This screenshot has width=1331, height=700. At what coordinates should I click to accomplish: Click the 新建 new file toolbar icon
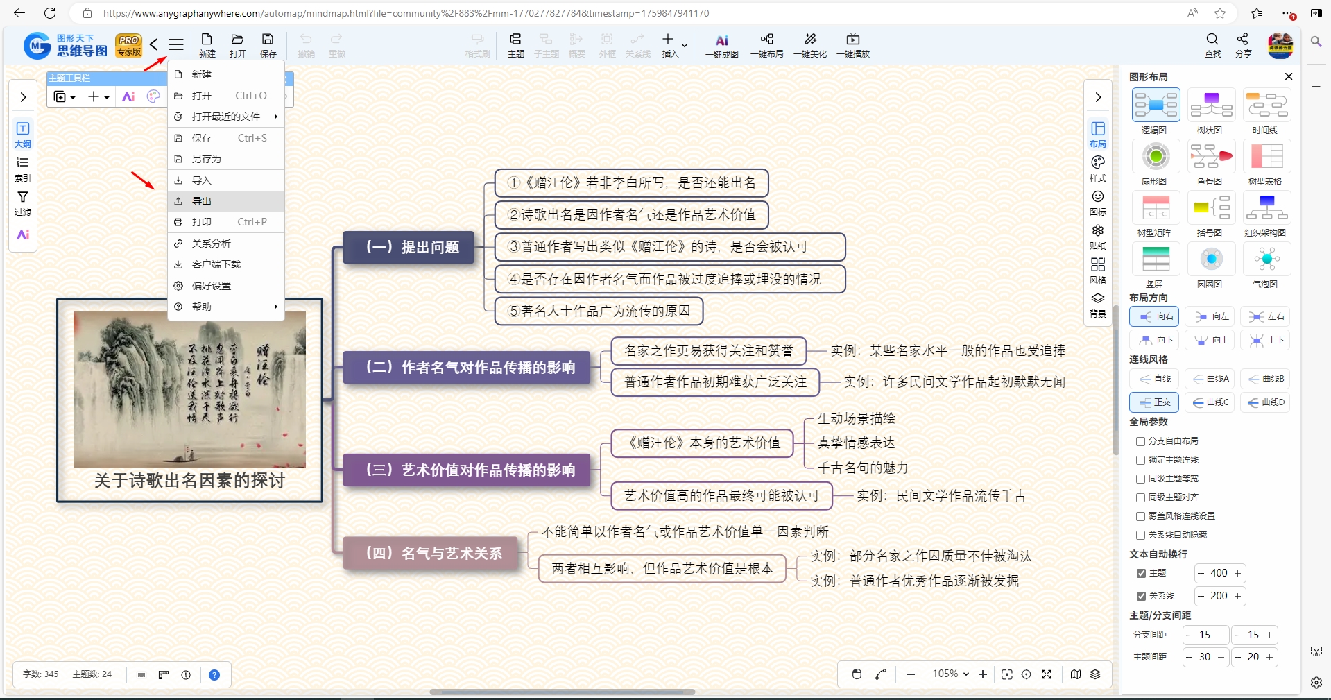point(207,45)
